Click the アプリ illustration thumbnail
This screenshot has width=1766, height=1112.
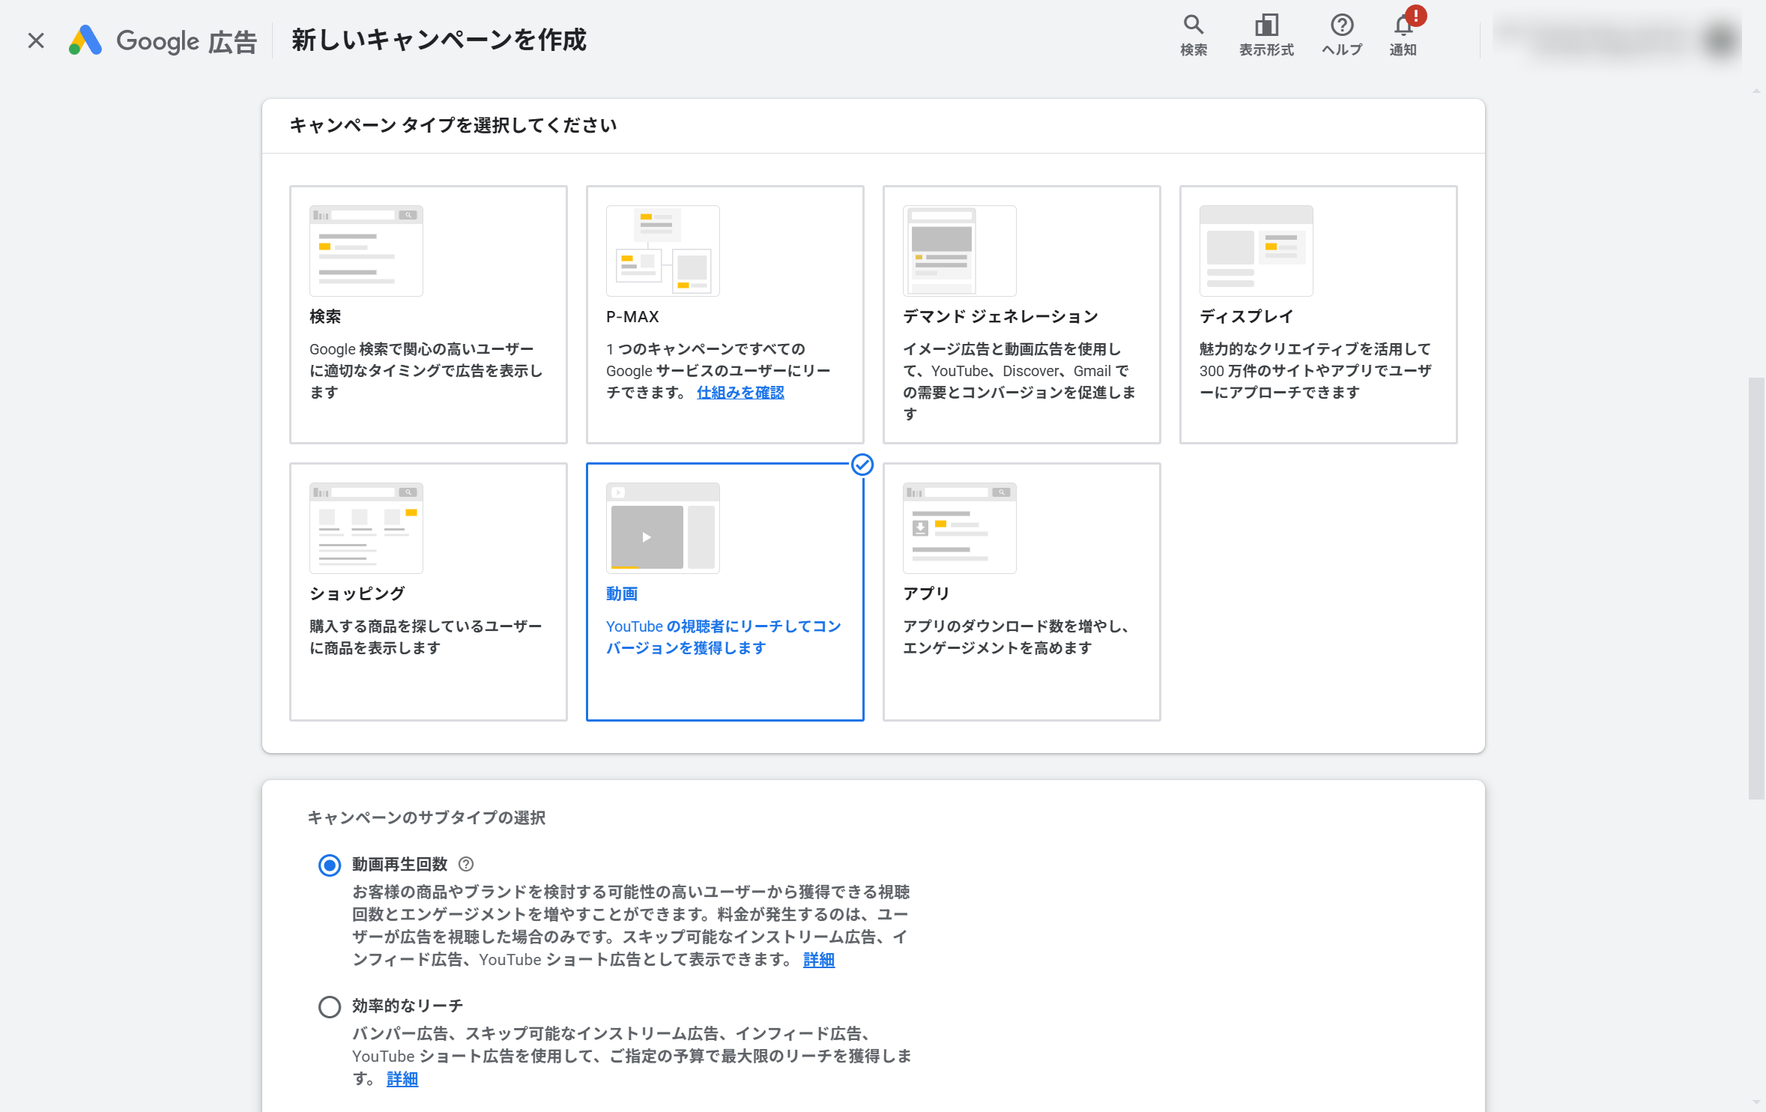960,528
